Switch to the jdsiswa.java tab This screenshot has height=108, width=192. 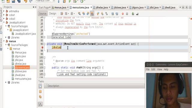tap(120, 7)
